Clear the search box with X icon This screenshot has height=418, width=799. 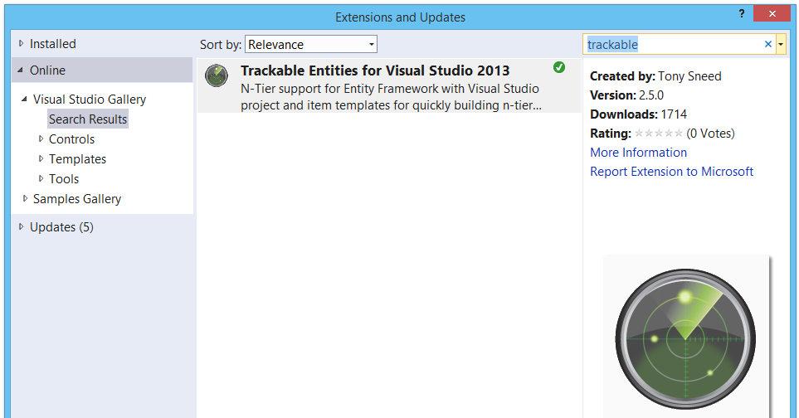pos(768,44)
